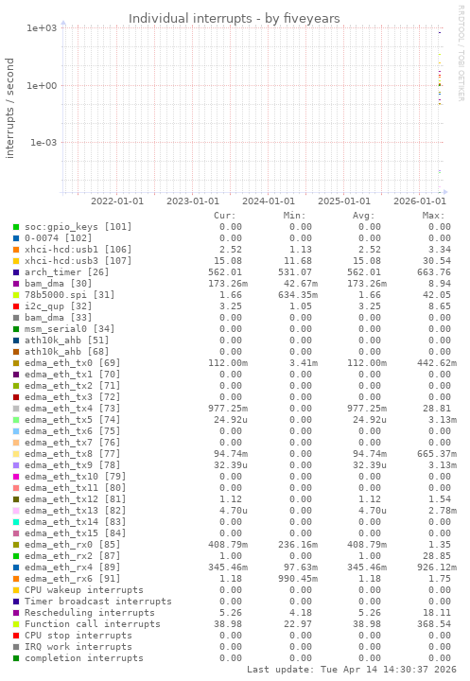Click the 'completion interrupts' legend label
This screenshot has width=470, height=681.
pos(84,657)
